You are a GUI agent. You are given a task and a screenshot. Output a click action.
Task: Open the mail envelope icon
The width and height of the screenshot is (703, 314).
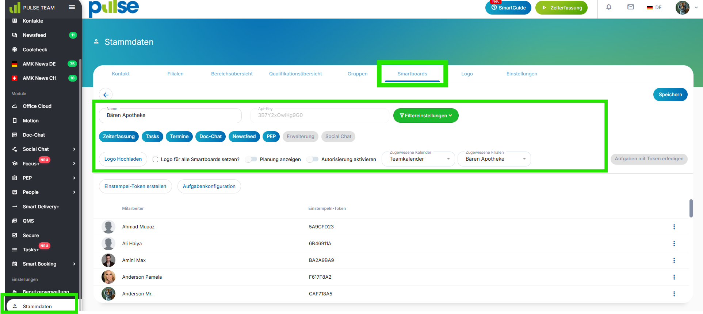click(631, 7)
